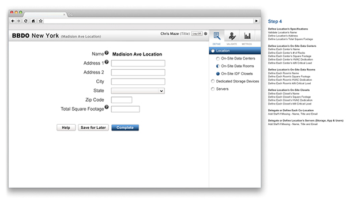This screenshot has width=346, height=224.
Task: Click the blue Complete button
Action: [125, 128]
